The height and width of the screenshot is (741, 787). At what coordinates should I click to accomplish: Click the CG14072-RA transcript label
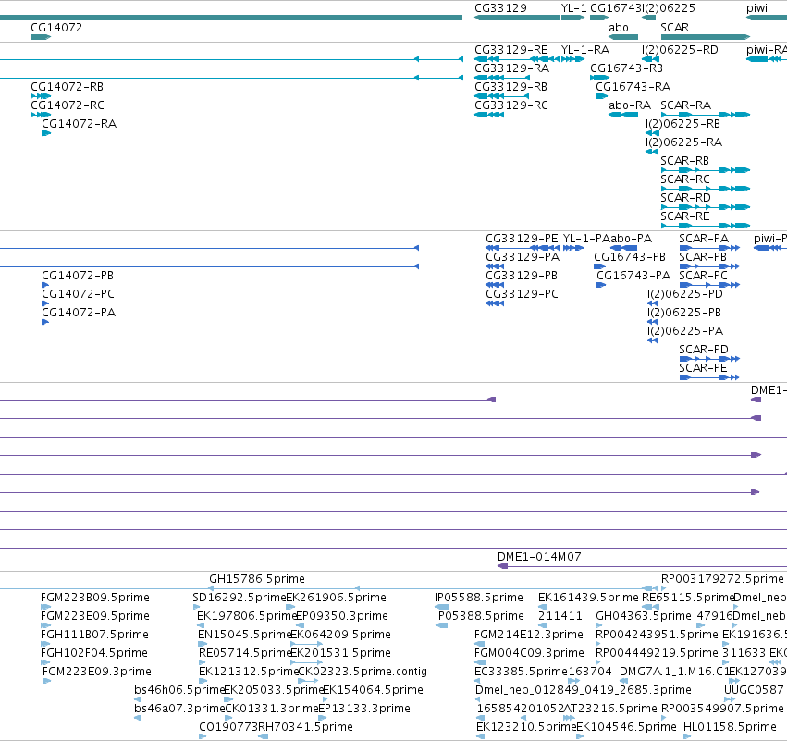pyautogui.click(x=79, y=124)
